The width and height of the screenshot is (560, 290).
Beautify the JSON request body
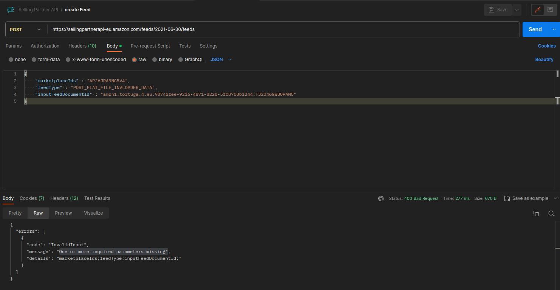(544, 59)
